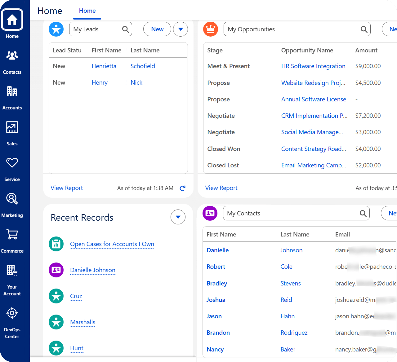Open CRM Implementation P... opportunity

coord(314,116)
